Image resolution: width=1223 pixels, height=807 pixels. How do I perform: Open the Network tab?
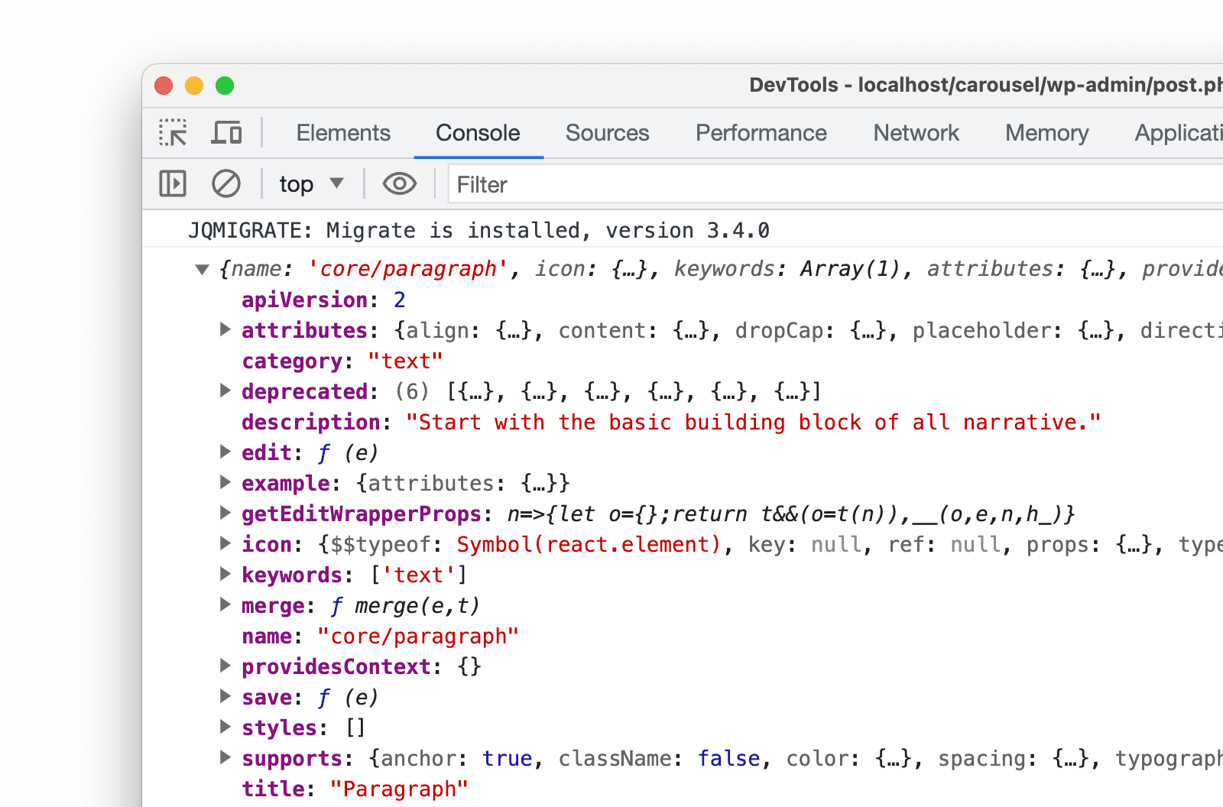(x=916, y=133)
